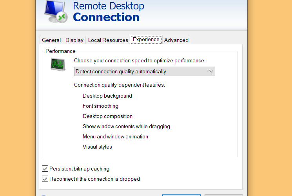Click 'Menu and window animation' text
The height and width of the screenshot is (196, 292).
click(x=115, y=136)
